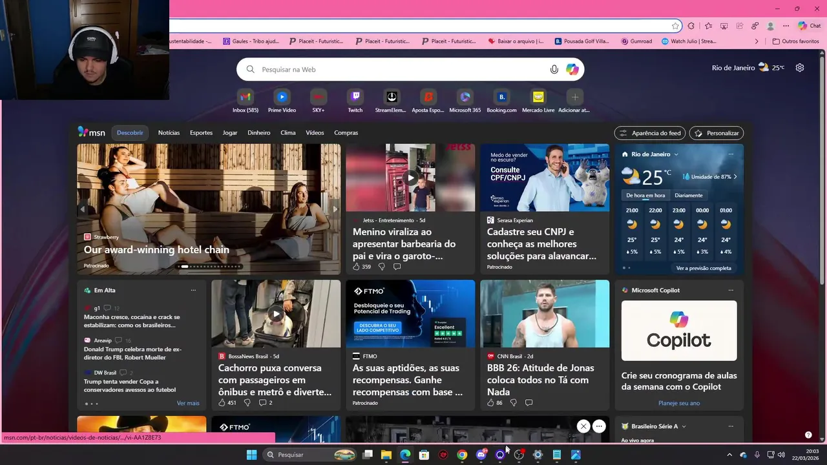Open Edge settings and more ellipsis
Screen dimensions: 827x465
(786, 26)
